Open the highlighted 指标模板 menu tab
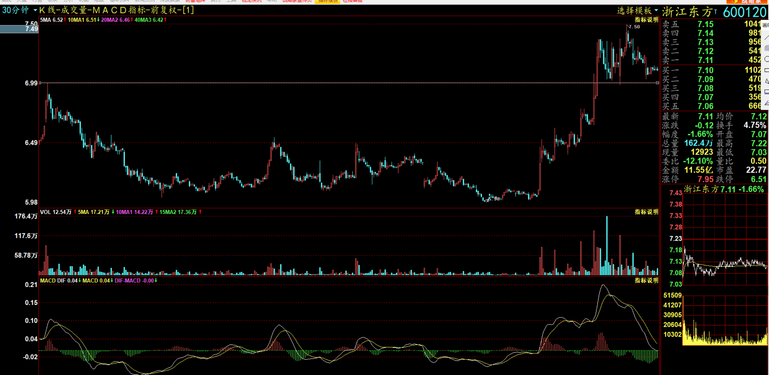The height and width of the screenshot is (375, 769). pyautogui.click(x=327, y=1)
